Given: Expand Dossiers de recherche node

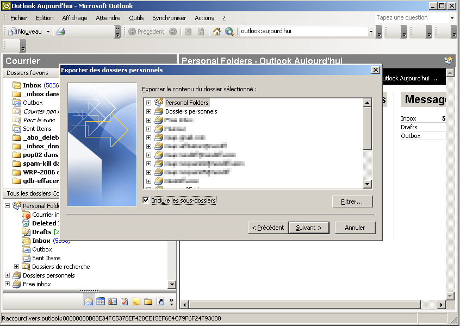Looking at the screenshot, I should (x=16, y=267).
